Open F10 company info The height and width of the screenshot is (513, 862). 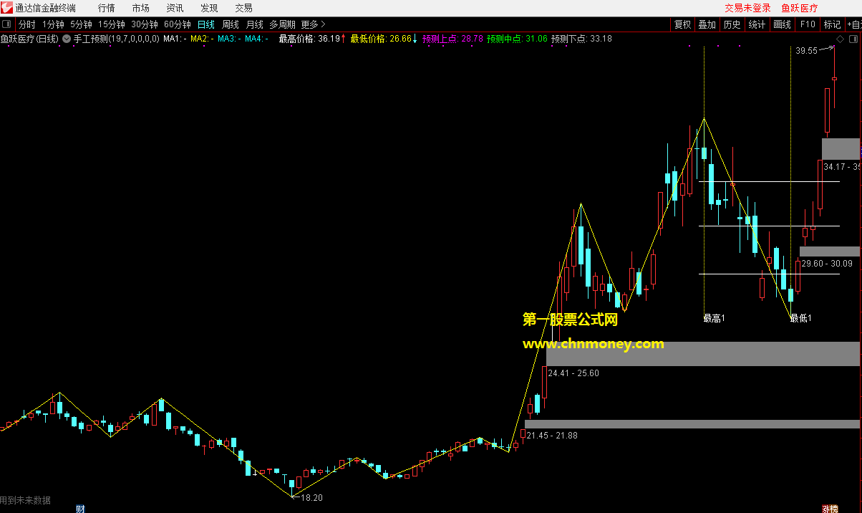click(x=808, y=24)
